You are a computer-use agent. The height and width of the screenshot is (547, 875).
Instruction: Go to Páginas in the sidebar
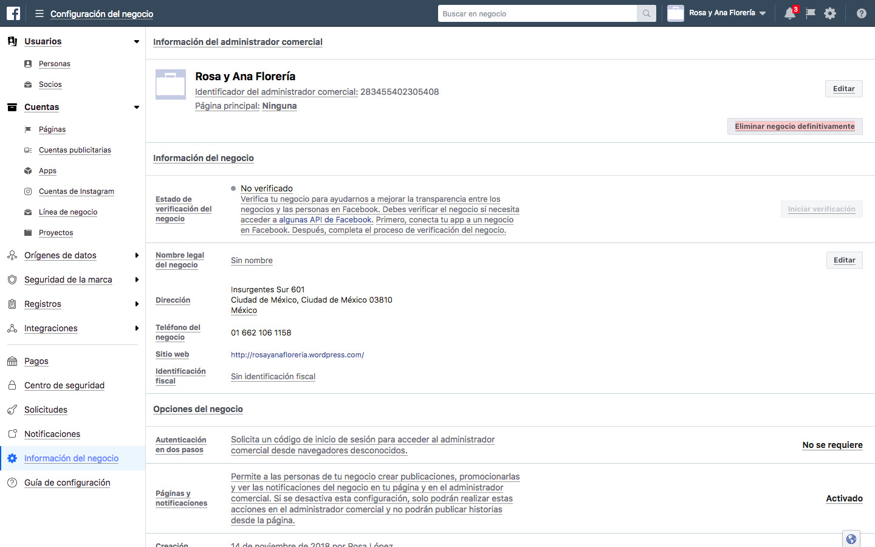click(x=52, y=129)
